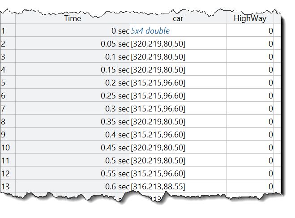This screenshot has width=295, height=218.
Task: Select the HighWay column header
Action: (250, 18)
